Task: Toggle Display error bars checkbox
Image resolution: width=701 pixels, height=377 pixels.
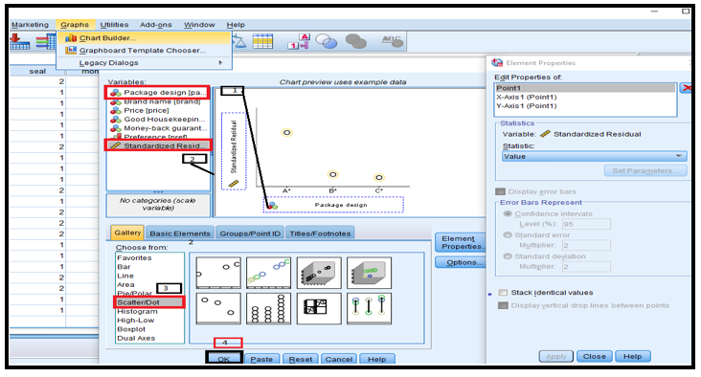Action: tap(500, 191)
